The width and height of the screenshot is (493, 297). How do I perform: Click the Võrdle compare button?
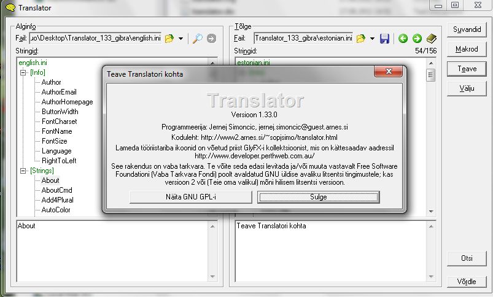[467, 282]
